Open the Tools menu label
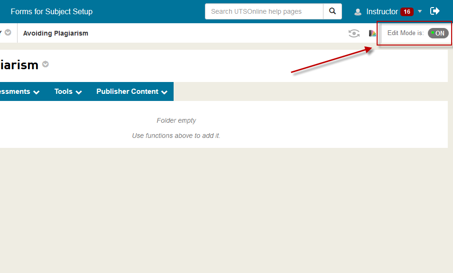The width and height of the screenshot is (453, 273). pos(63,91)
